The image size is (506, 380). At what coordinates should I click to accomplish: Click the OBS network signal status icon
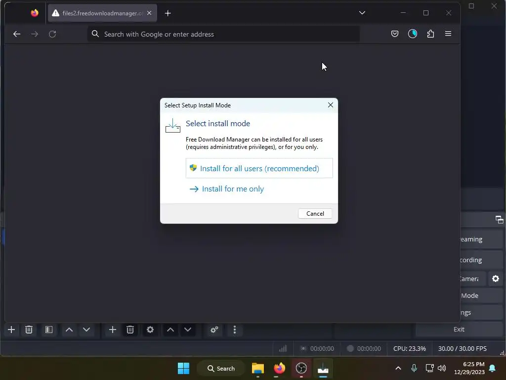coord(283,349)
